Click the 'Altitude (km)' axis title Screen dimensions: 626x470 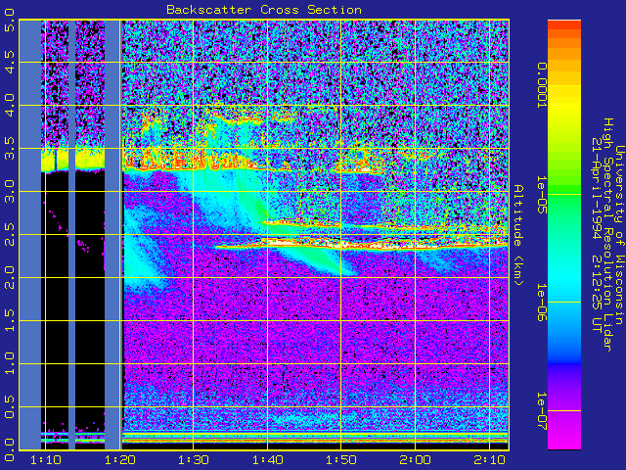coord(518,235)
